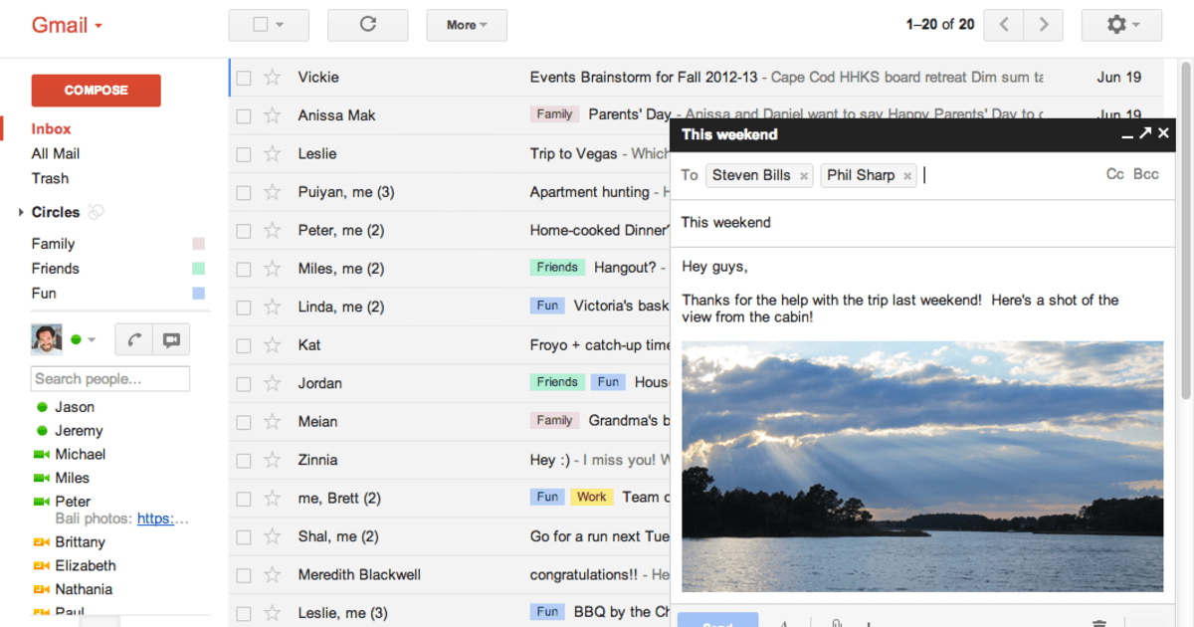
Task: Open the chat status dropdown arrow
Action: pos(92,340)
